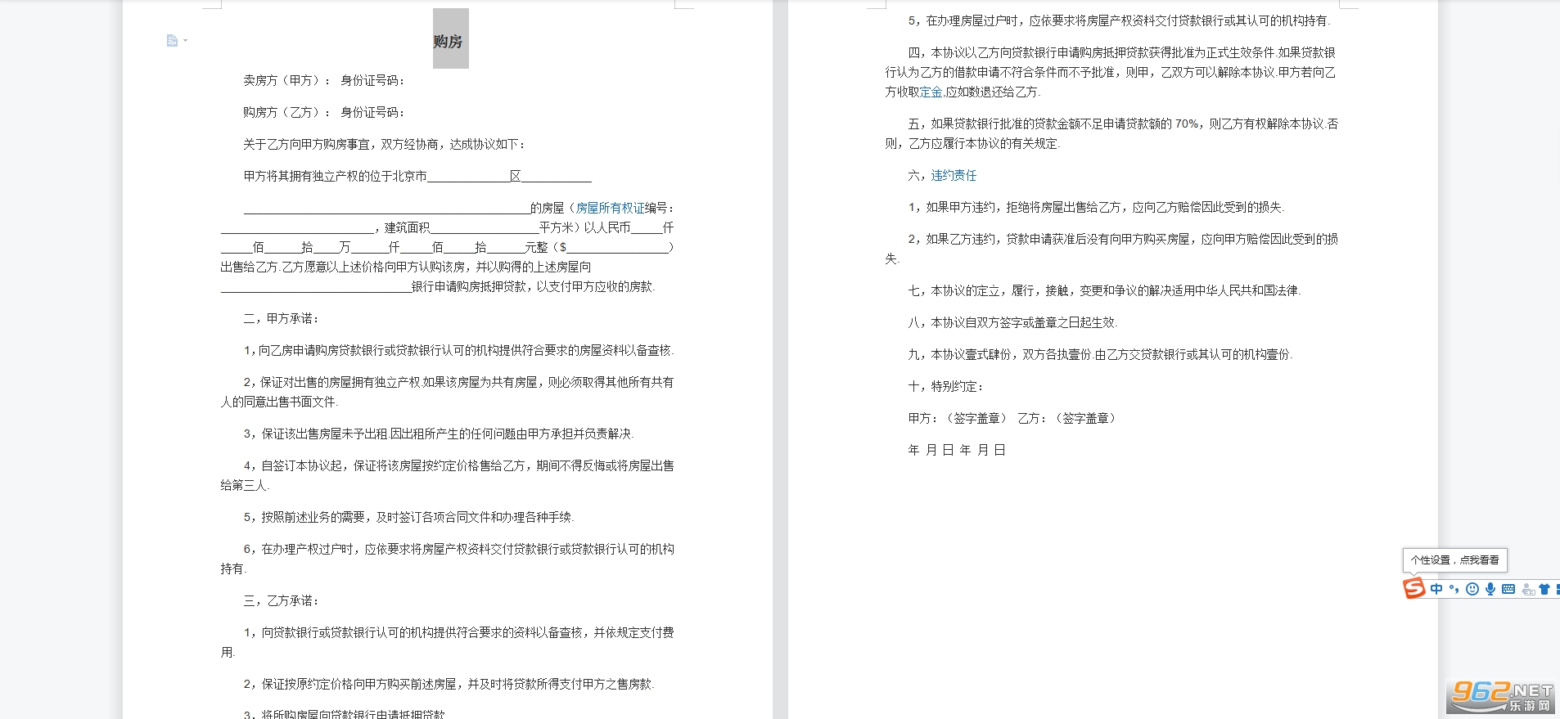Click the Sogou user account icon
Screen dimensions: 1560x719
(x=1527, y=589)
